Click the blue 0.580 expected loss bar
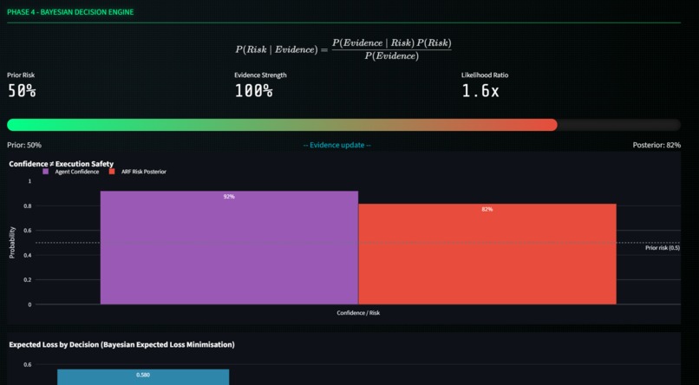 click(143, 377)
